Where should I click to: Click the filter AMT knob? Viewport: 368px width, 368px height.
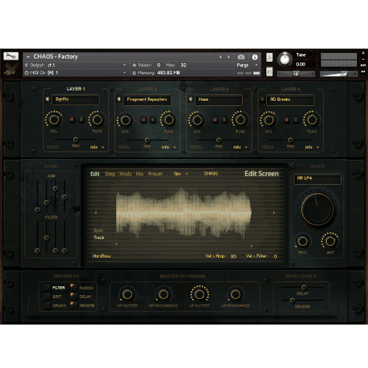point(330,241)
